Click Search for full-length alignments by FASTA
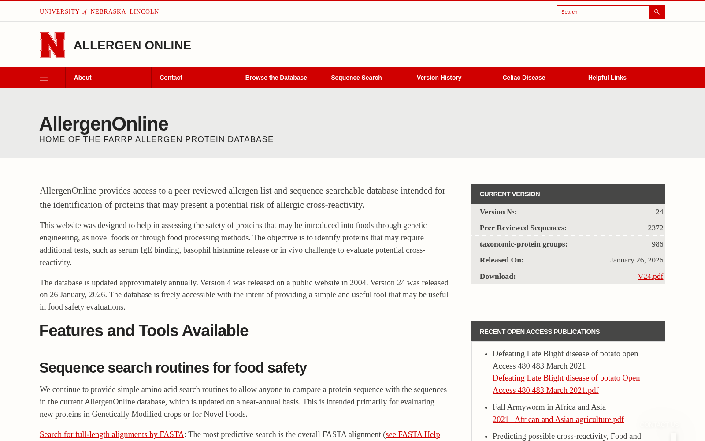This screenshot has width=705, height=441. (111, 434)
